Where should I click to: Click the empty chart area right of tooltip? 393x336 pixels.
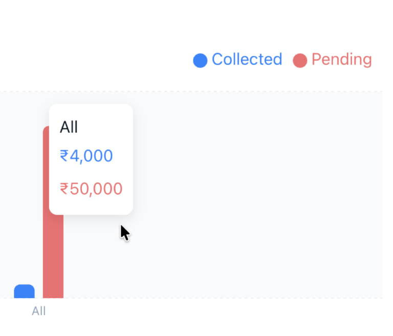(256, 194)
